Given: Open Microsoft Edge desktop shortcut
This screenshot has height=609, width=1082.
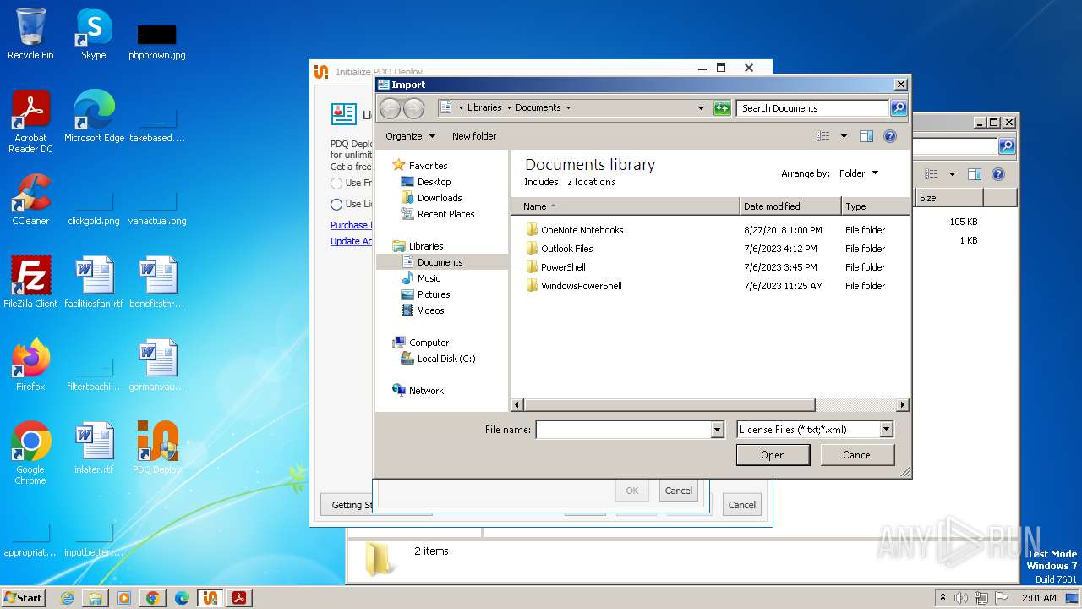Looking at the screenshot, I should [x=94, y=117].
